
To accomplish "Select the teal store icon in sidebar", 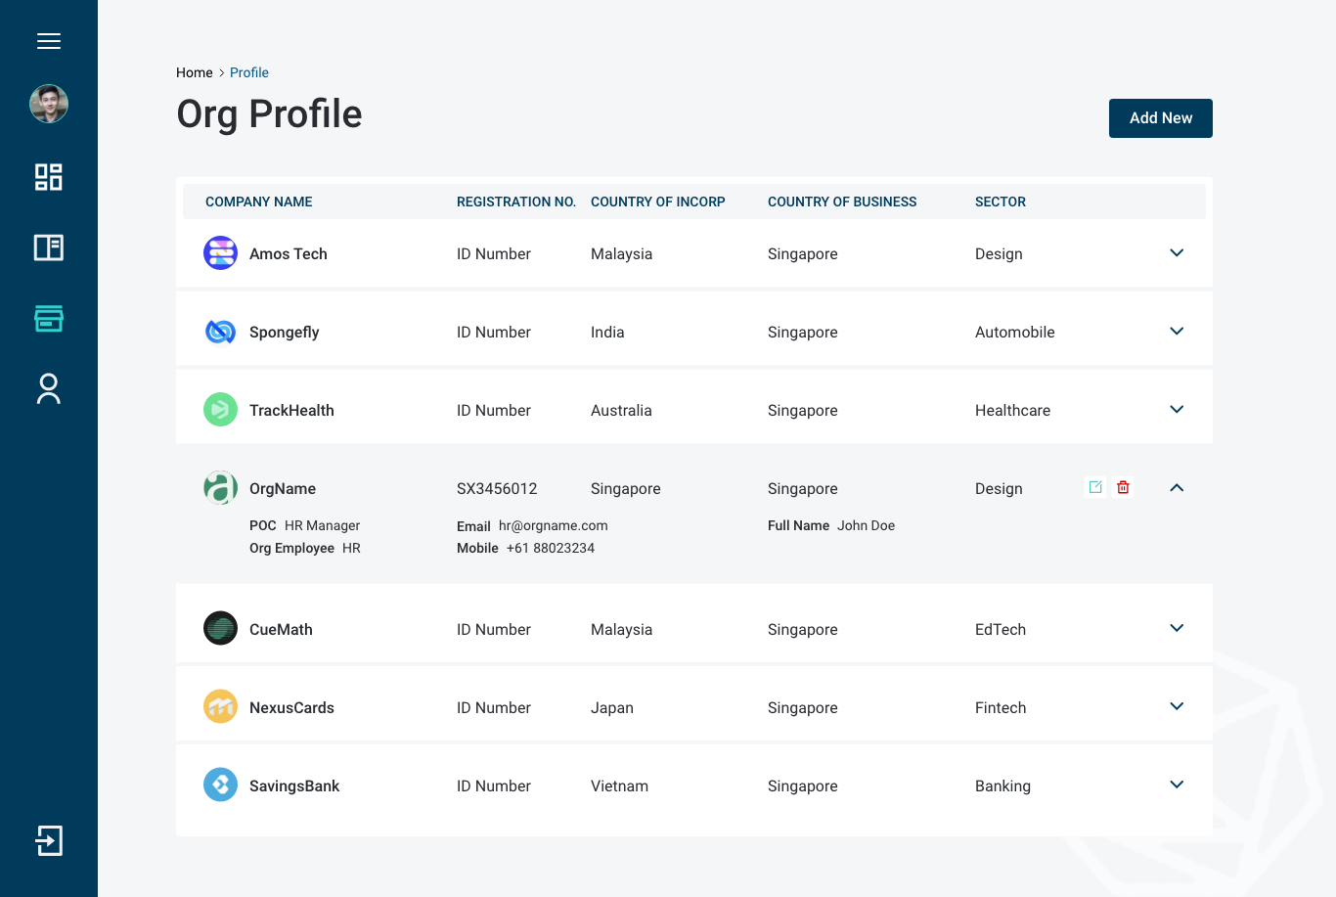I will pyautogui.click(x=49, y=318).
